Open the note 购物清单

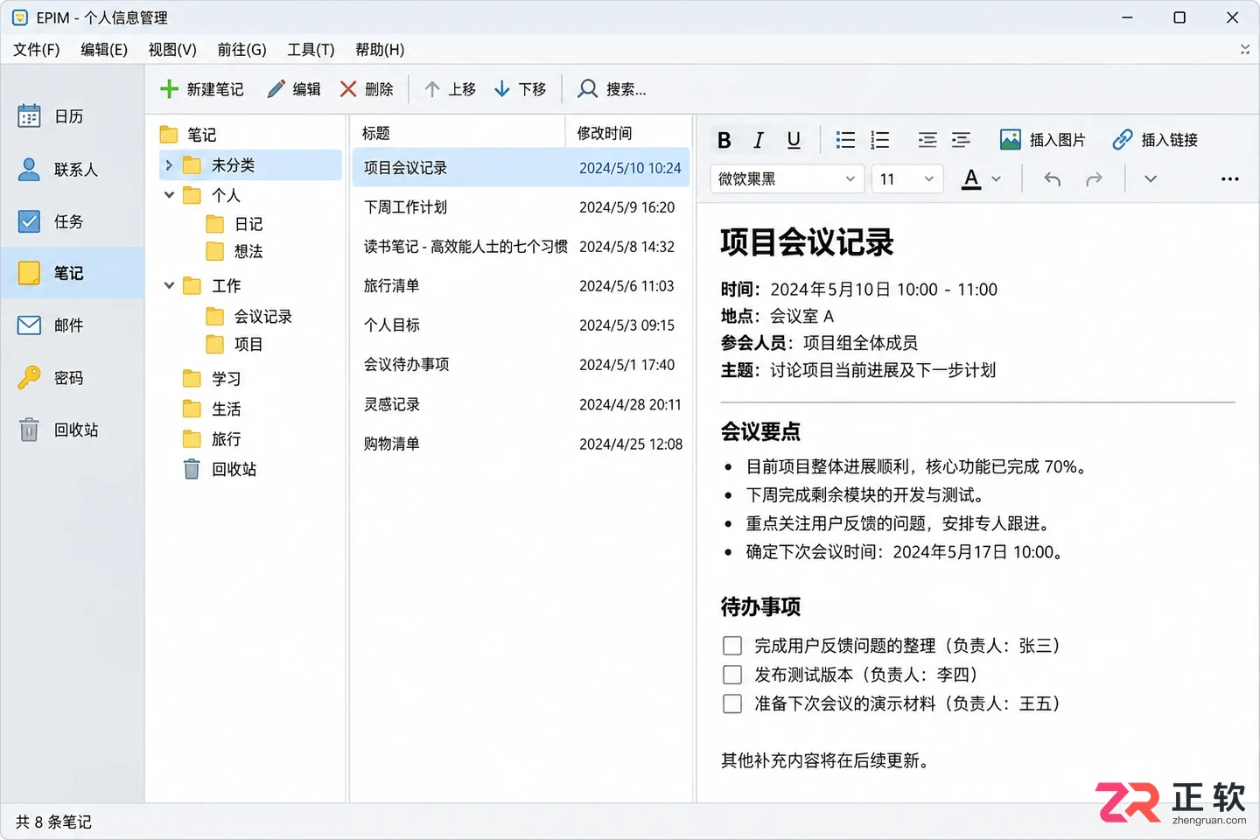coord(521,444)
